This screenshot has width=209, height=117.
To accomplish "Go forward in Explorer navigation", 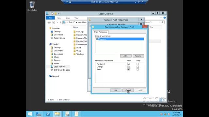I will (54, 22).
